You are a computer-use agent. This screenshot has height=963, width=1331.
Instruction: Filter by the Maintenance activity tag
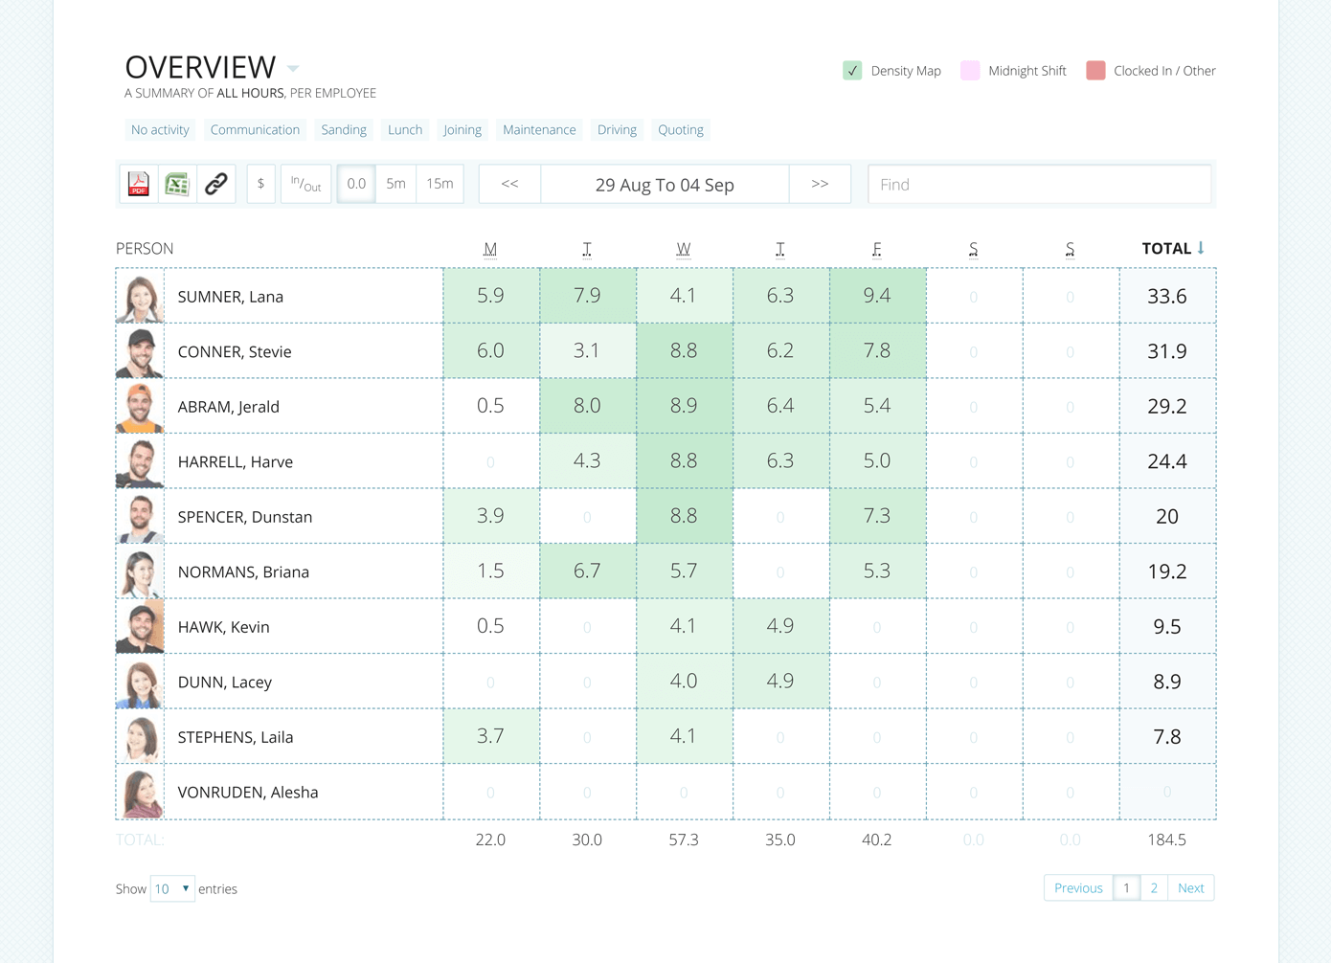click(539, 130)
